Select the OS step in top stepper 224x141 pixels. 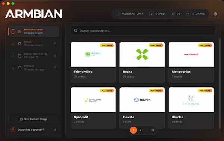tap(175, 14)
